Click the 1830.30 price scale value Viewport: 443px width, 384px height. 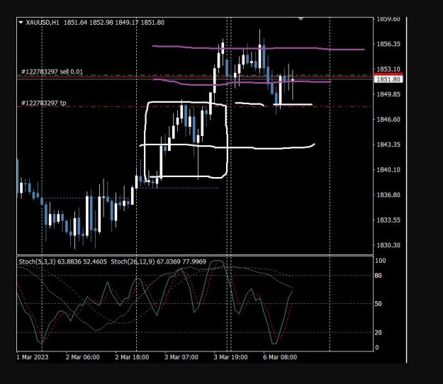388,245
